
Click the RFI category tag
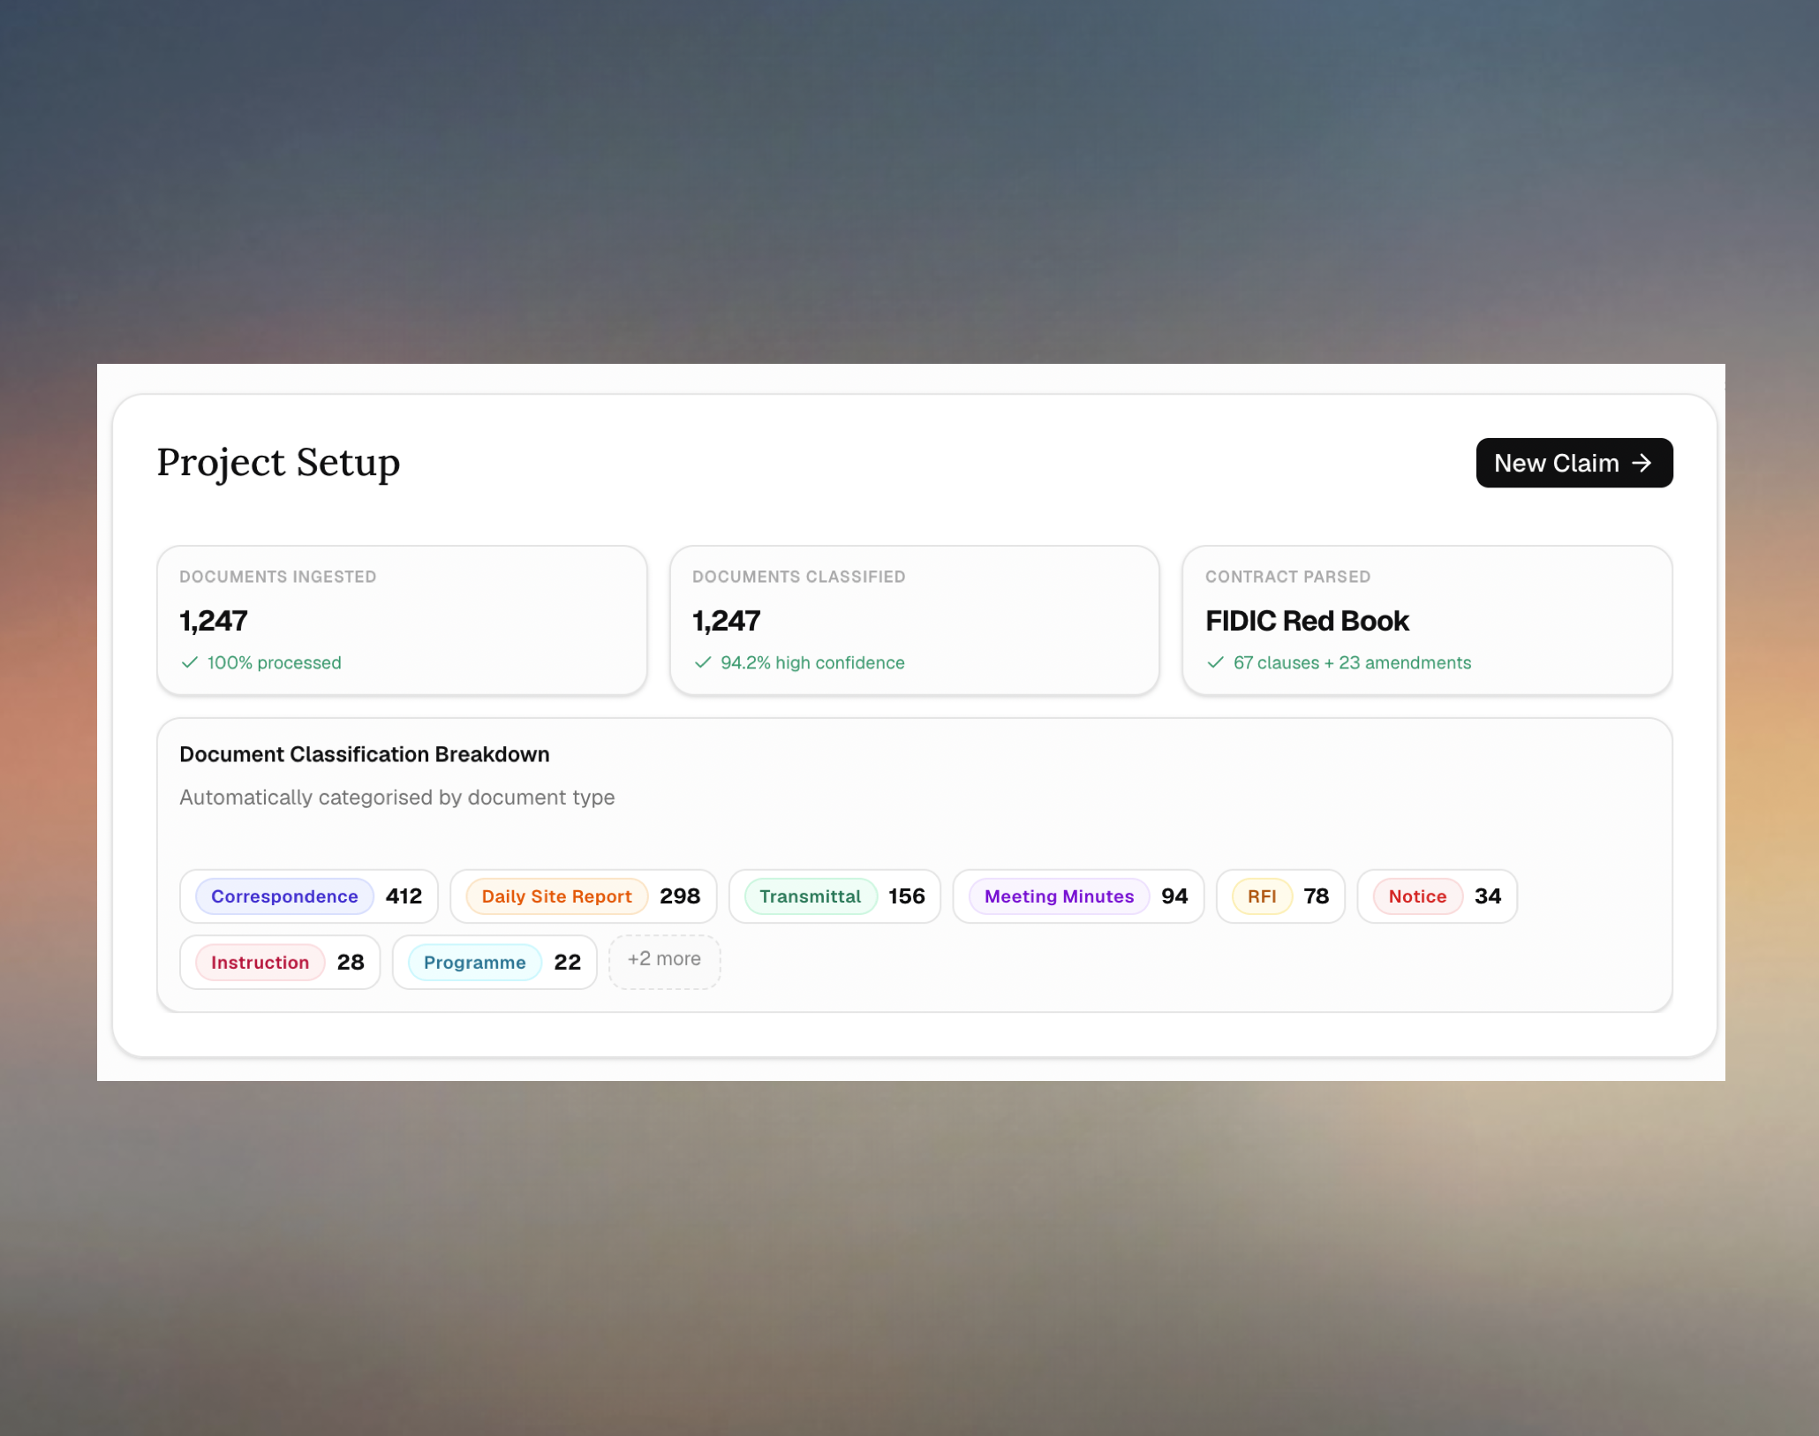point(1261,896)
